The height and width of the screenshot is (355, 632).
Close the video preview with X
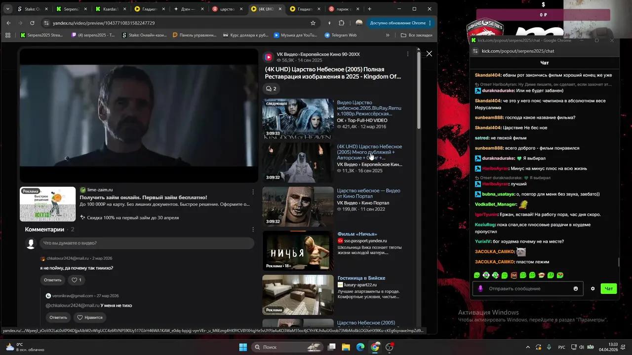click(429, 54)
